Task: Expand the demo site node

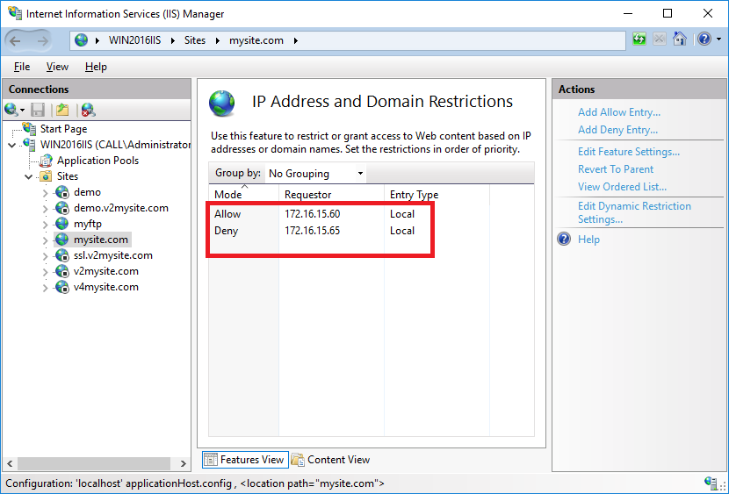Action: (x=45, y=193)
